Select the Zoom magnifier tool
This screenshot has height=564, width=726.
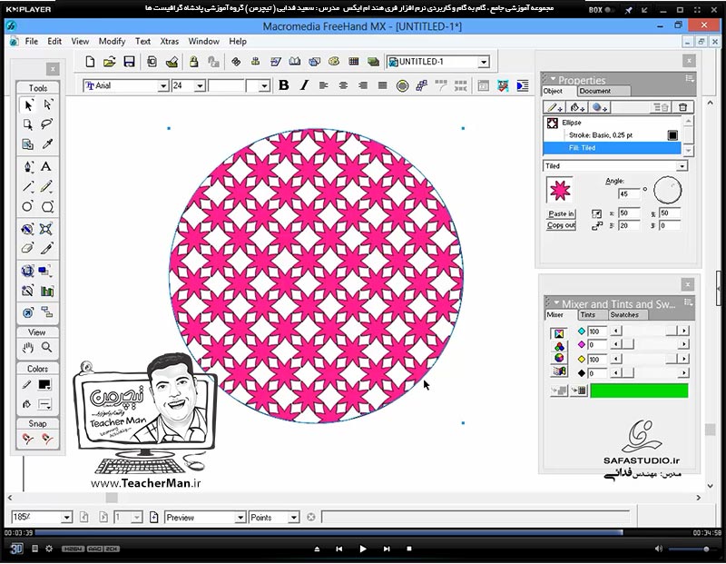[x=46, y=348]
